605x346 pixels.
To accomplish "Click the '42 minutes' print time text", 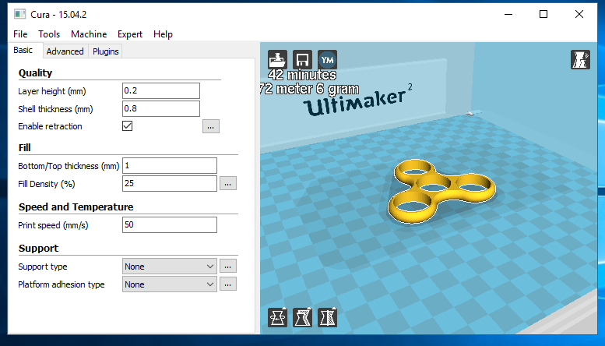I will [x=302, y=75].
